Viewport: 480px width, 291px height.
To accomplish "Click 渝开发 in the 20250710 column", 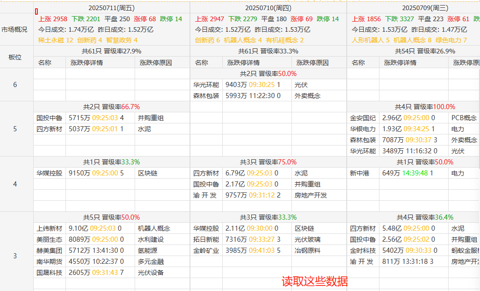I will 205,195.
